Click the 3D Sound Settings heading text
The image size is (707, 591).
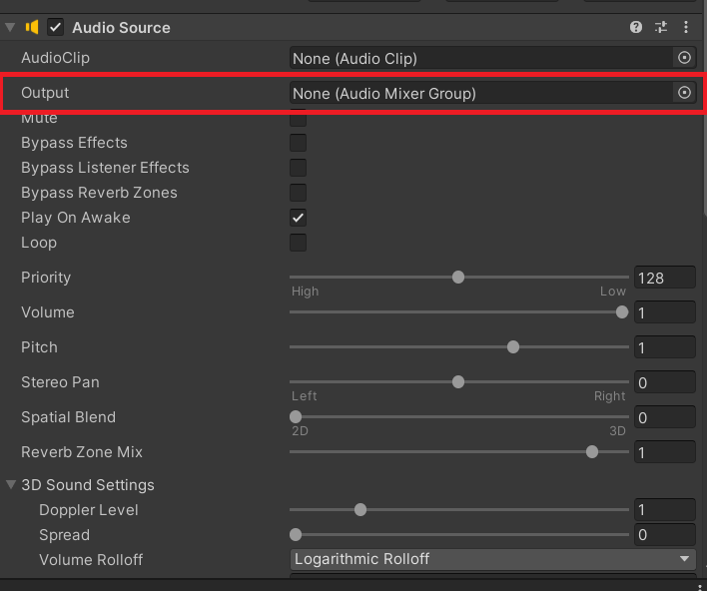tap(88, 484)
